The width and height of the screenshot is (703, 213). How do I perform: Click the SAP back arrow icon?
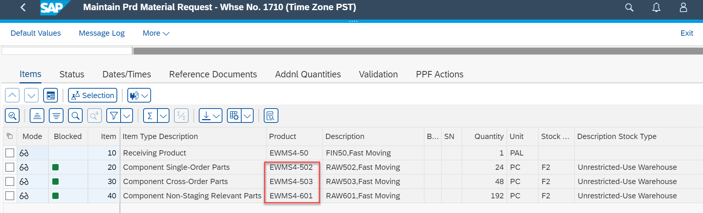23,7
